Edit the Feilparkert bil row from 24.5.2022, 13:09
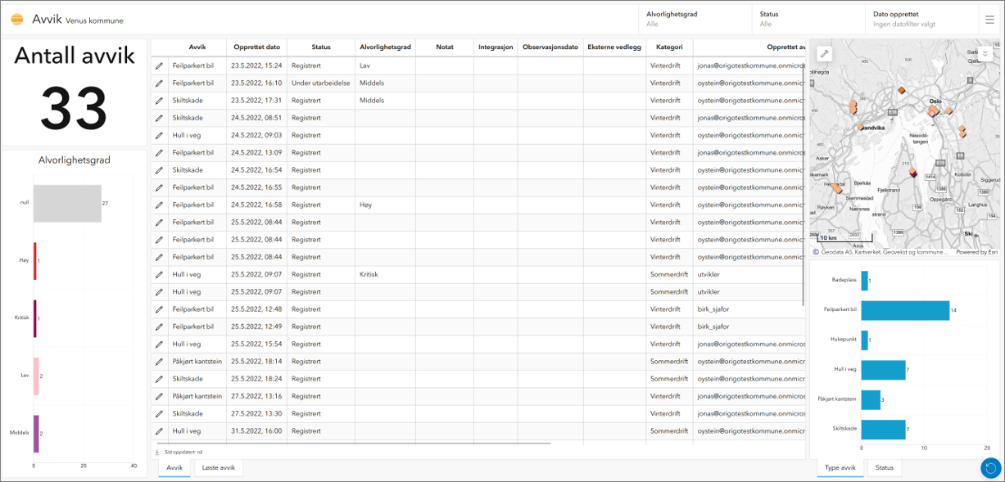This screenshot has width=1005, height=482. pos(160,152)
